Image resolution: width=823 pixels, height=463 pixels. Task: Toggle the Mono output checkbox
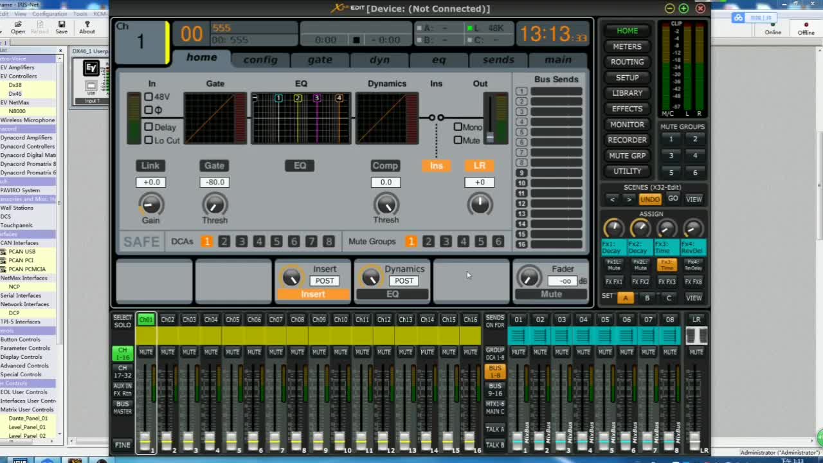point(458,127)
